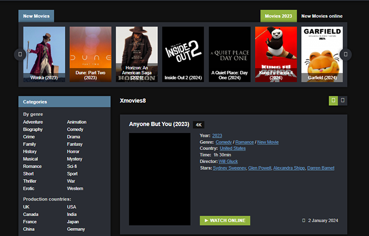Filter by Canada production country
369x236 pixels.
point(31,214)
